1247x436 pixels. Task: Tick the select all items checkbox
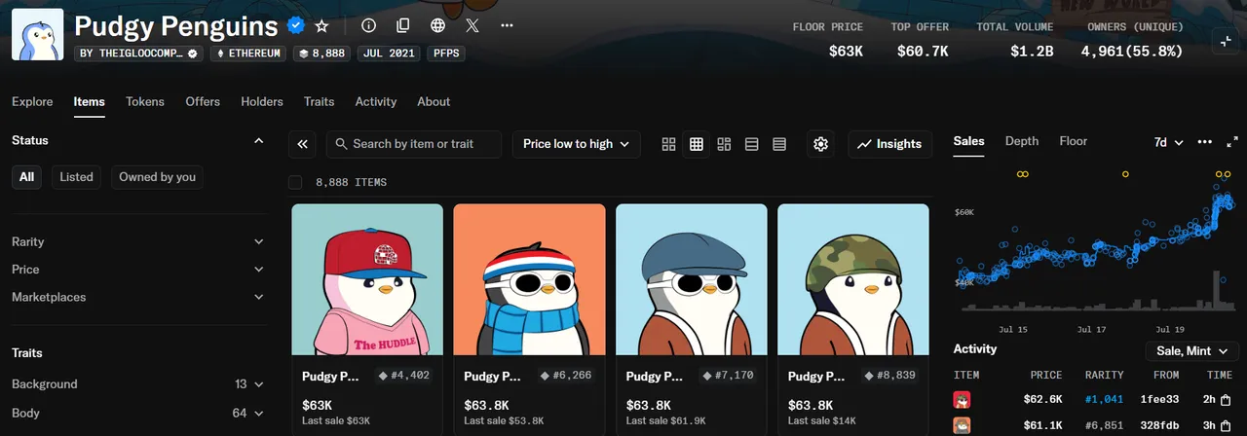[x=295, y=182]
